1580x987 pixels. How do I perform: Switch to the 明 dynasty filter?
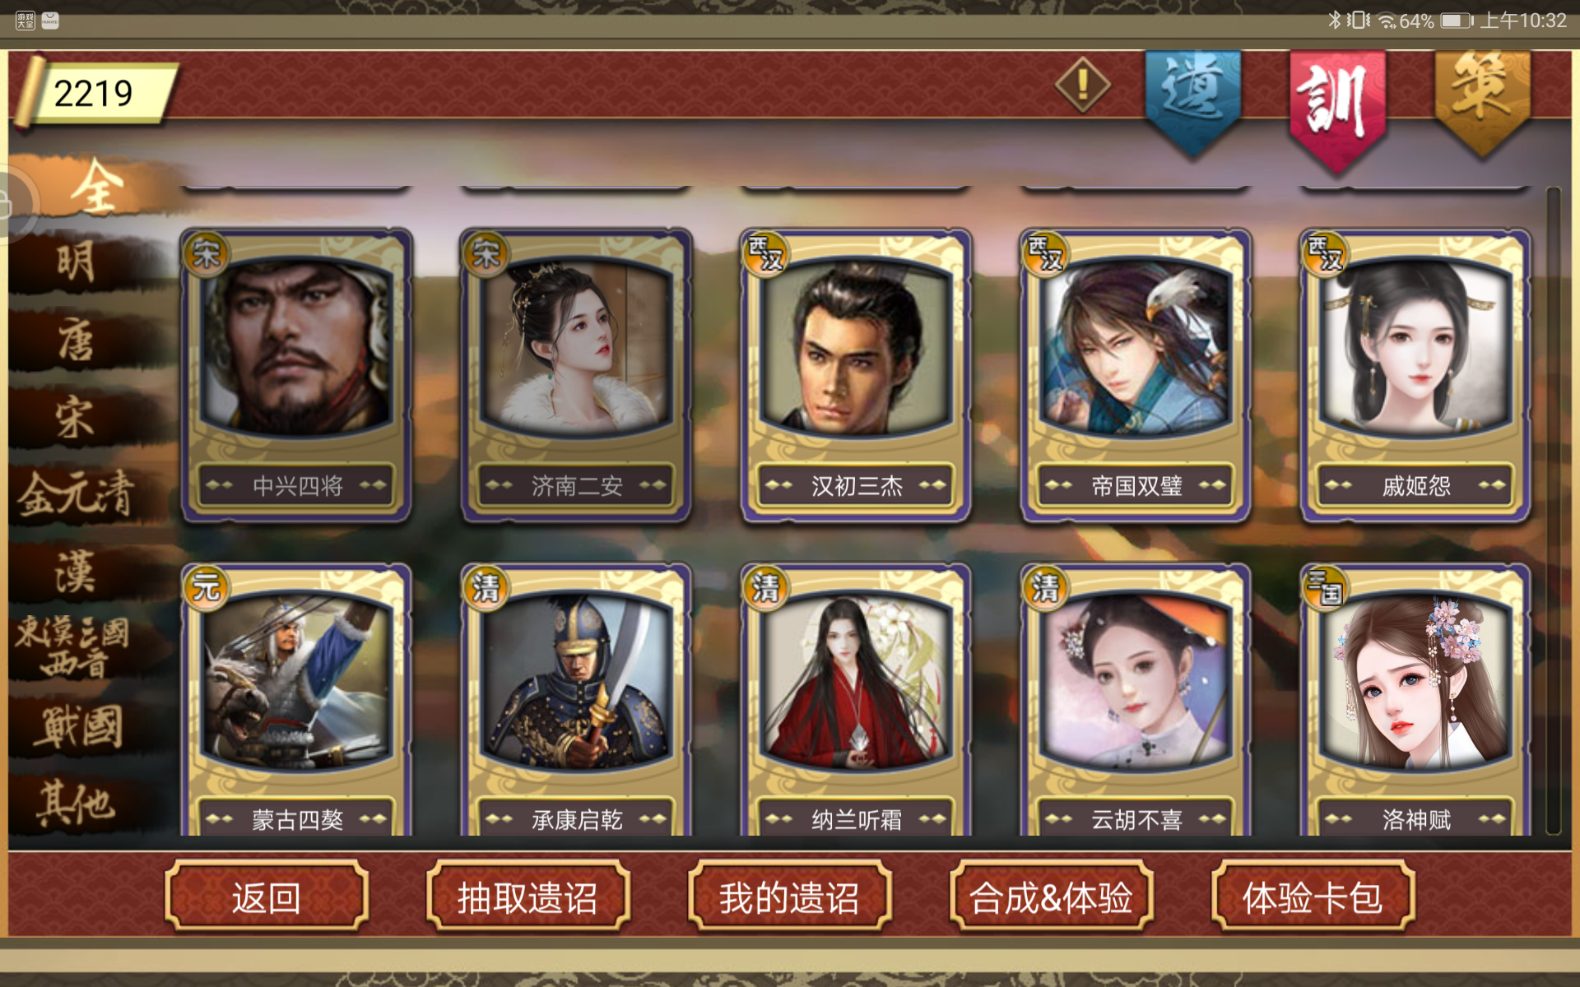(77, 262)
